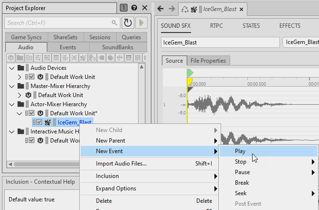
Task: Click the refresh button beside the search box
Action: click(128, 22)
